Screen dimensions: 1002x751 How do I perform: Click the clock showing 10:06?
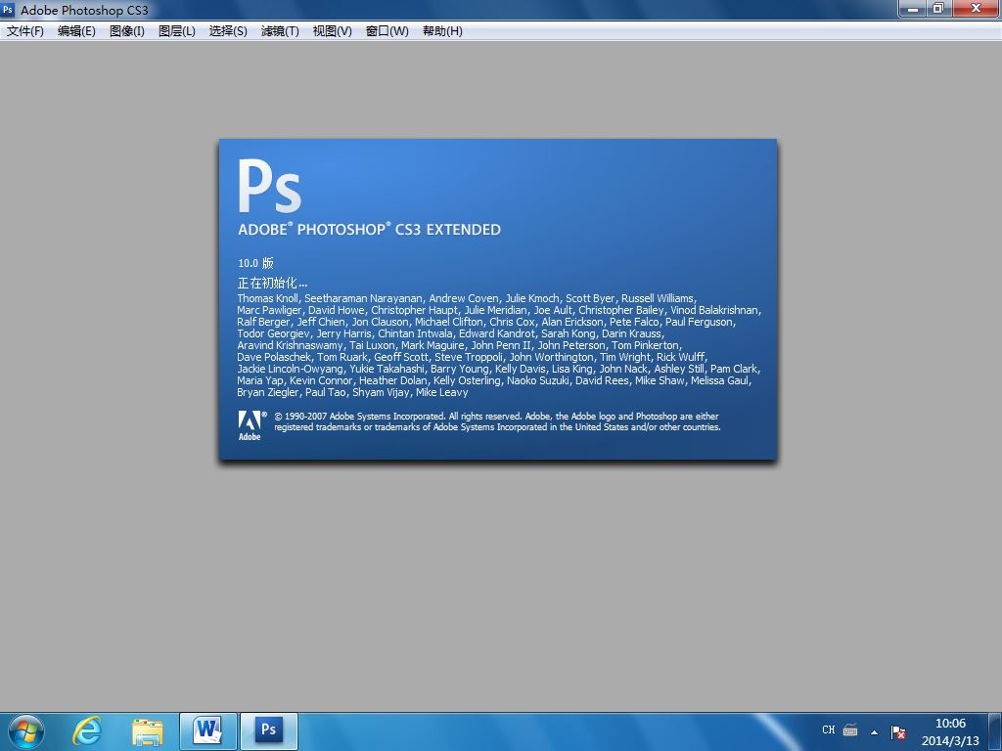click(950, 724)
